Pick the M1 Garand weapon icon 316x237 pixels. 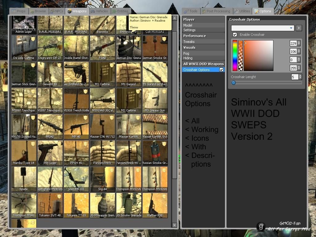(129, 74)
